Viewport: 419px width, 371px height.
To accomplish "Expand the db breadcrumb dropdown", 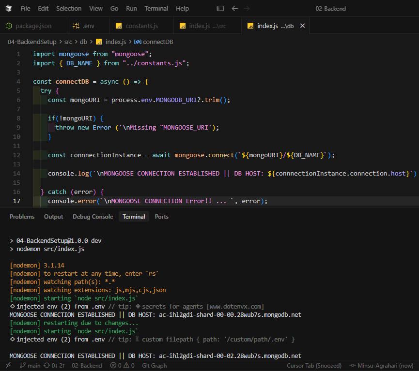I will click(x=83, y=42).
